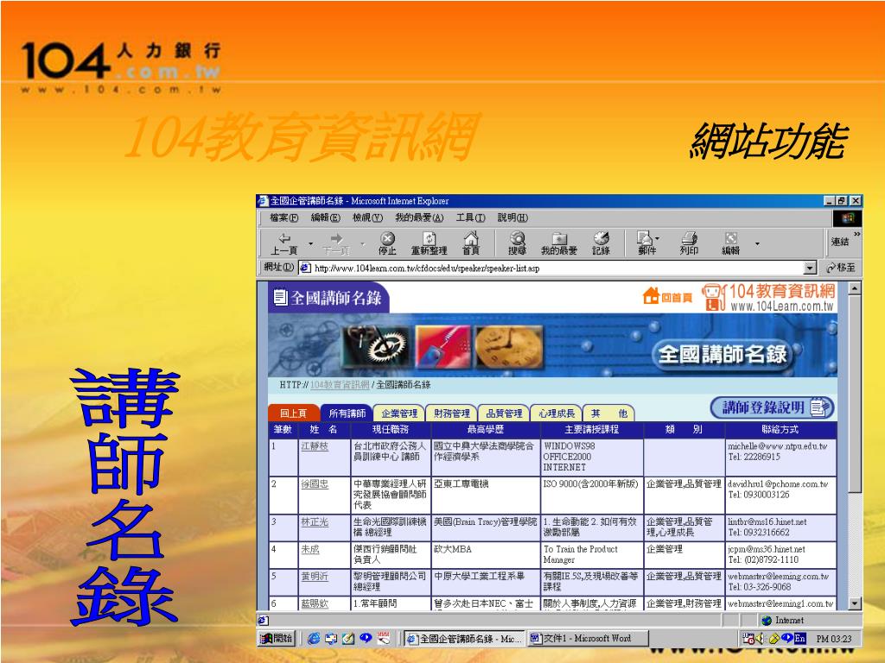Open the 工具(T) menu
Viewport: 885px width, 663px height.
pos(471,218)
